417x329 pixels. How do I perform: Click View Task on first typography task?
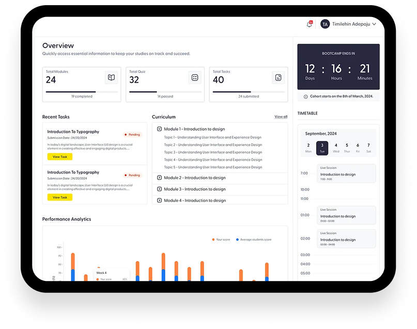tap(60, 156)
